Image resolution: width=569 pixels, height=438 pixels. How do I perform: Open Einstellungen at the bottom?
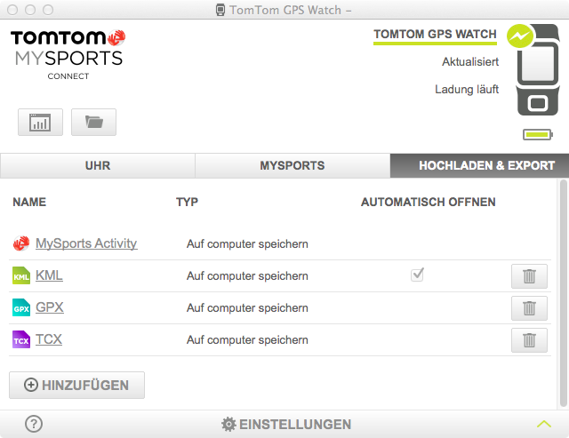pyautogui.click(x=285, y=424)
